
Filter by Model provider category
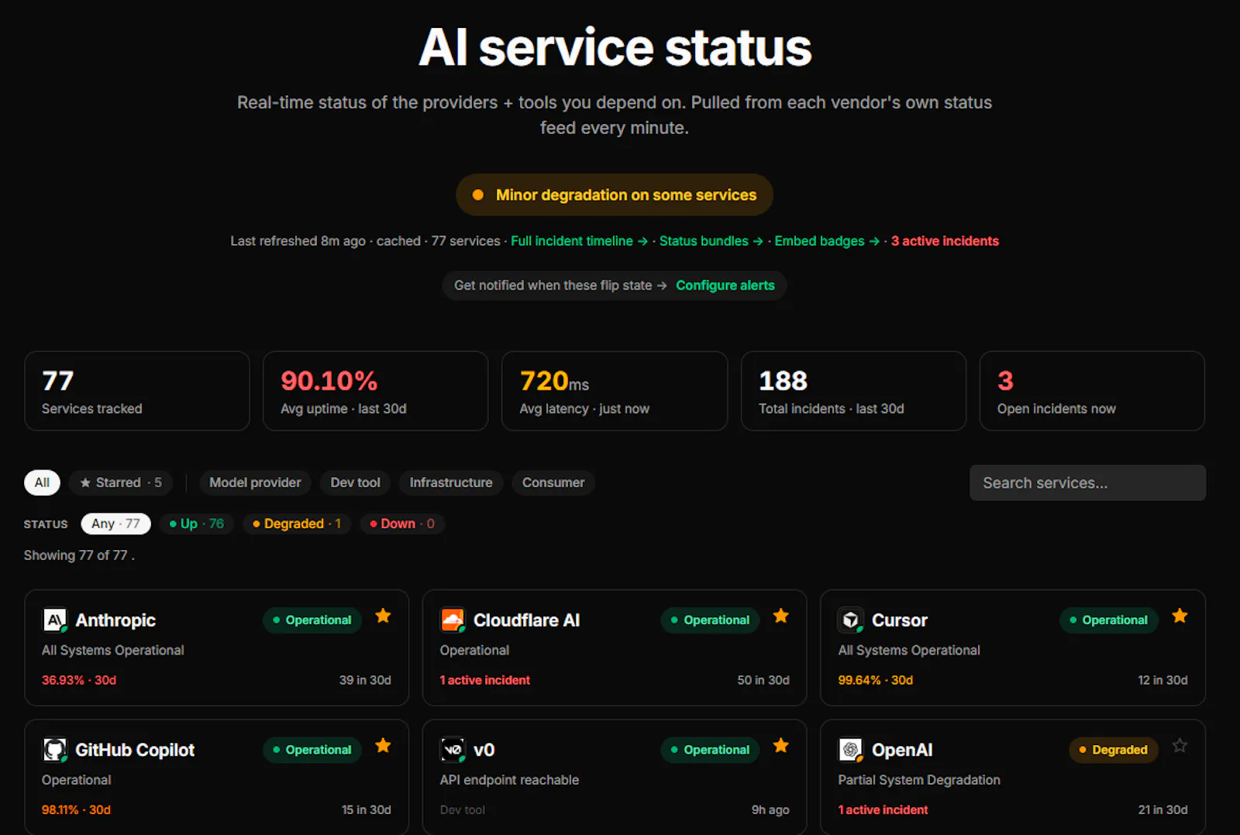[255, 483]
